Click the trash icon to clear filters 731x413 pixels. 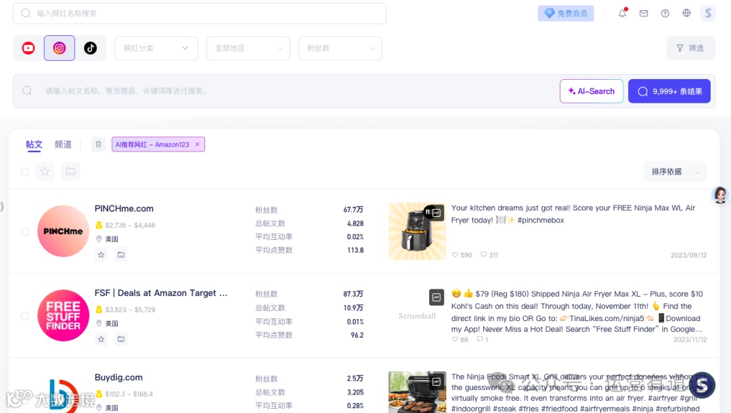(98, 145)
